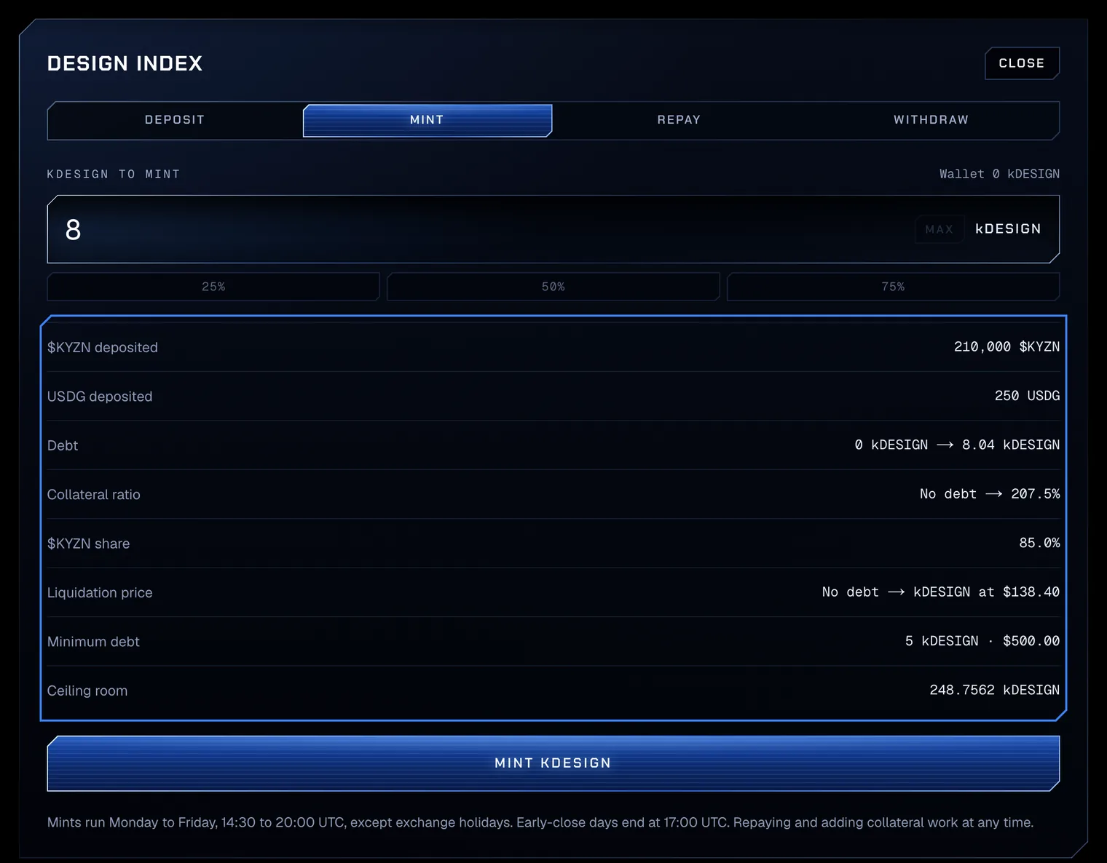Click the "KDESIGN TO MINT" field label
Viewport: 1107px width, 863px height.
click(x=114, y=174)
